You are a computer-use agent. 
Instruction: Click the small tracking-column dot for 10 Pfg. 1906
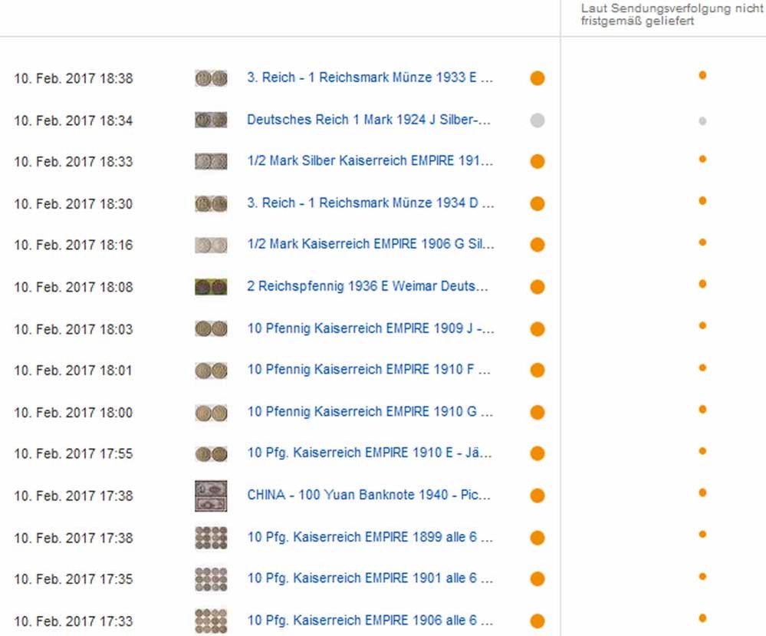pos(702,618)
